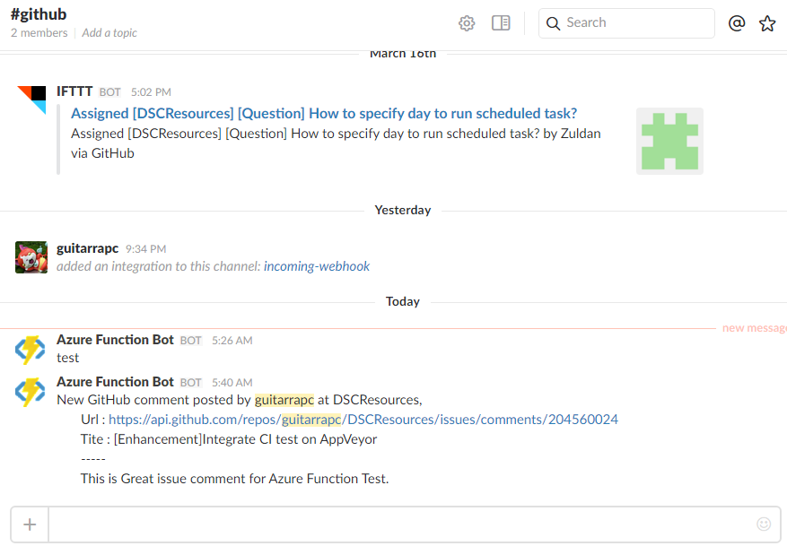Toggle the channel details pane icon

tap(501, 23)
